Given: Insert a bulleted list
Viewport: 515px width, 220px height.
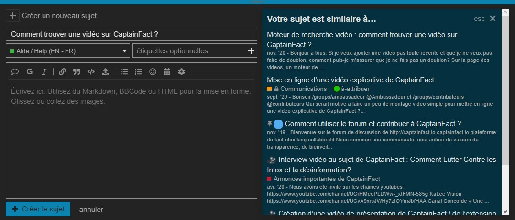Looking at the screenshot, I should tap(124, 71).
